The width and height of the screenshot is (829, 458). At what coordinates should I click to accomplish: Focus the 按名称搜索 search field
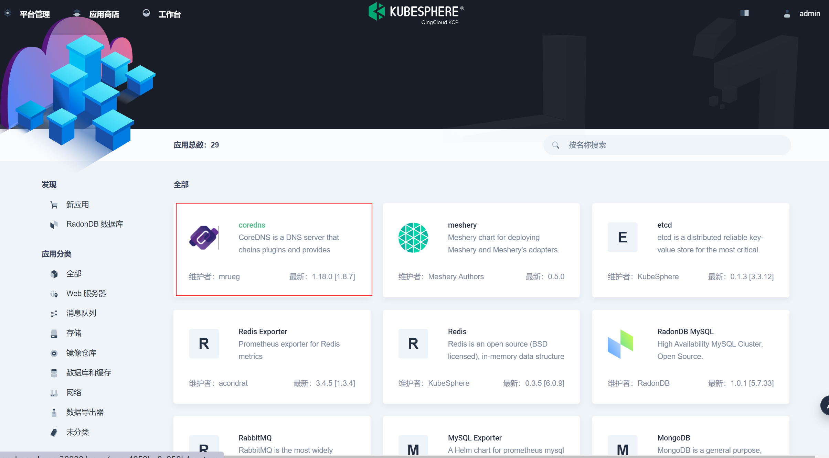667,145
